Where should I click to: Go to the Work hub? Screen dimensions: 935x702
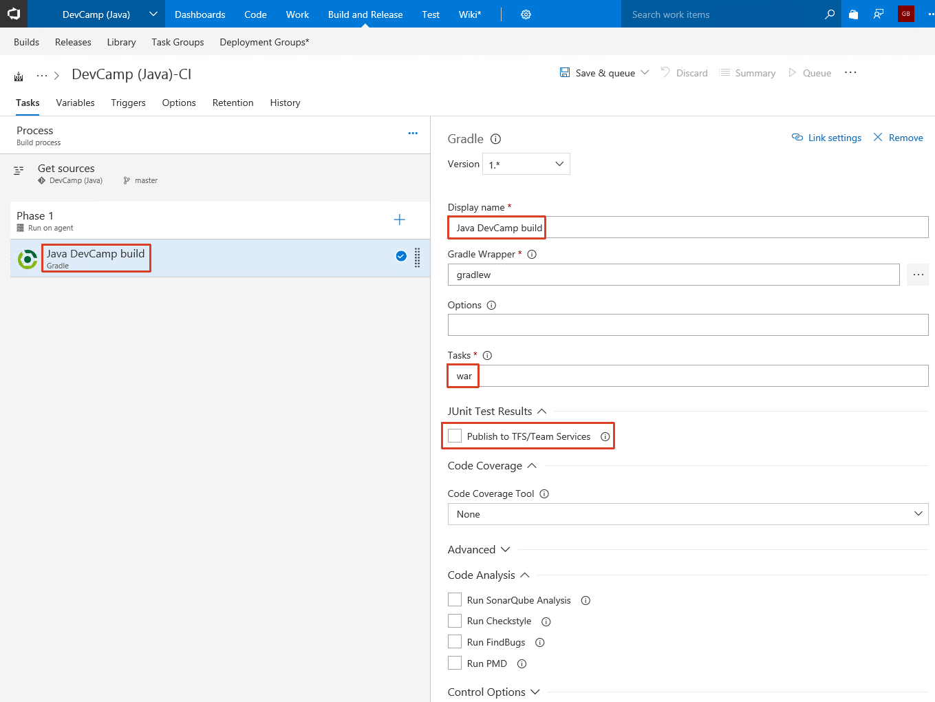pos(297,14)
